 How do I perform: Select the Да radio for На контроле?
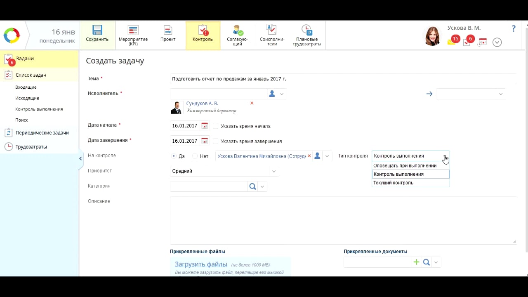point(174,156)
